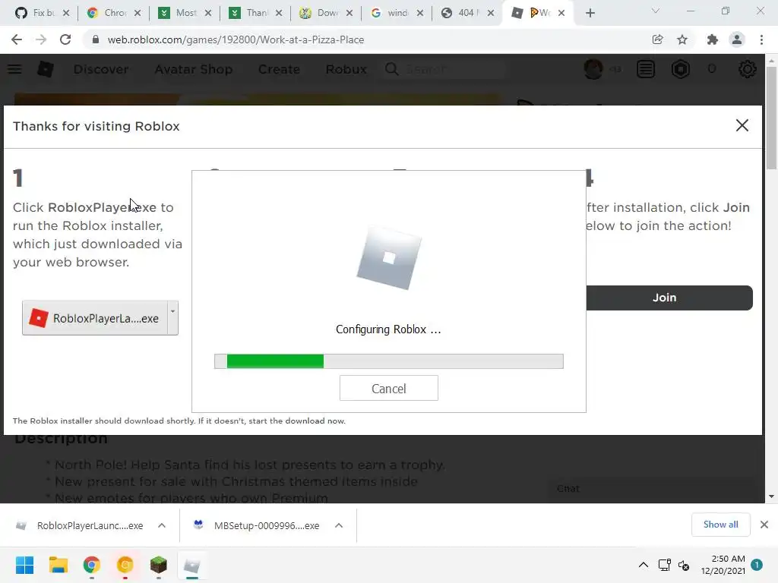Click the Join button

(669, 298)
